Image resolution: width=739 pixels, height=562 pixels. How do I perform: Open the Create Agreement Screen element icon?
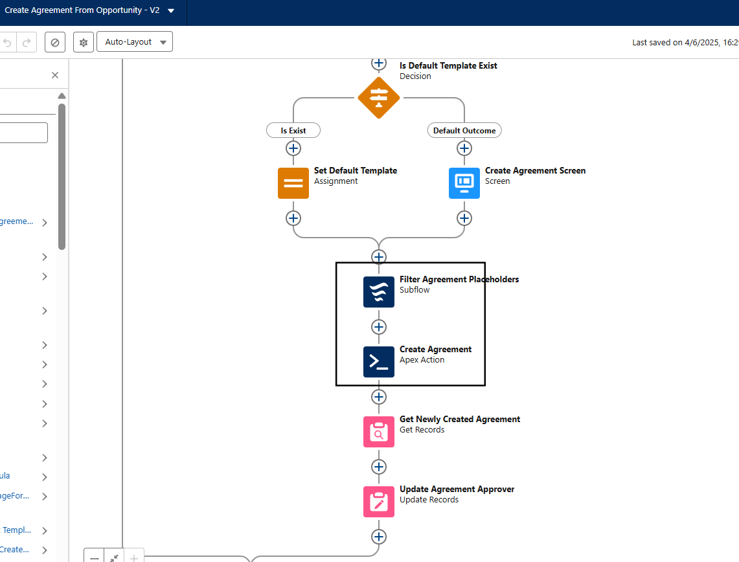pos(464,183)
